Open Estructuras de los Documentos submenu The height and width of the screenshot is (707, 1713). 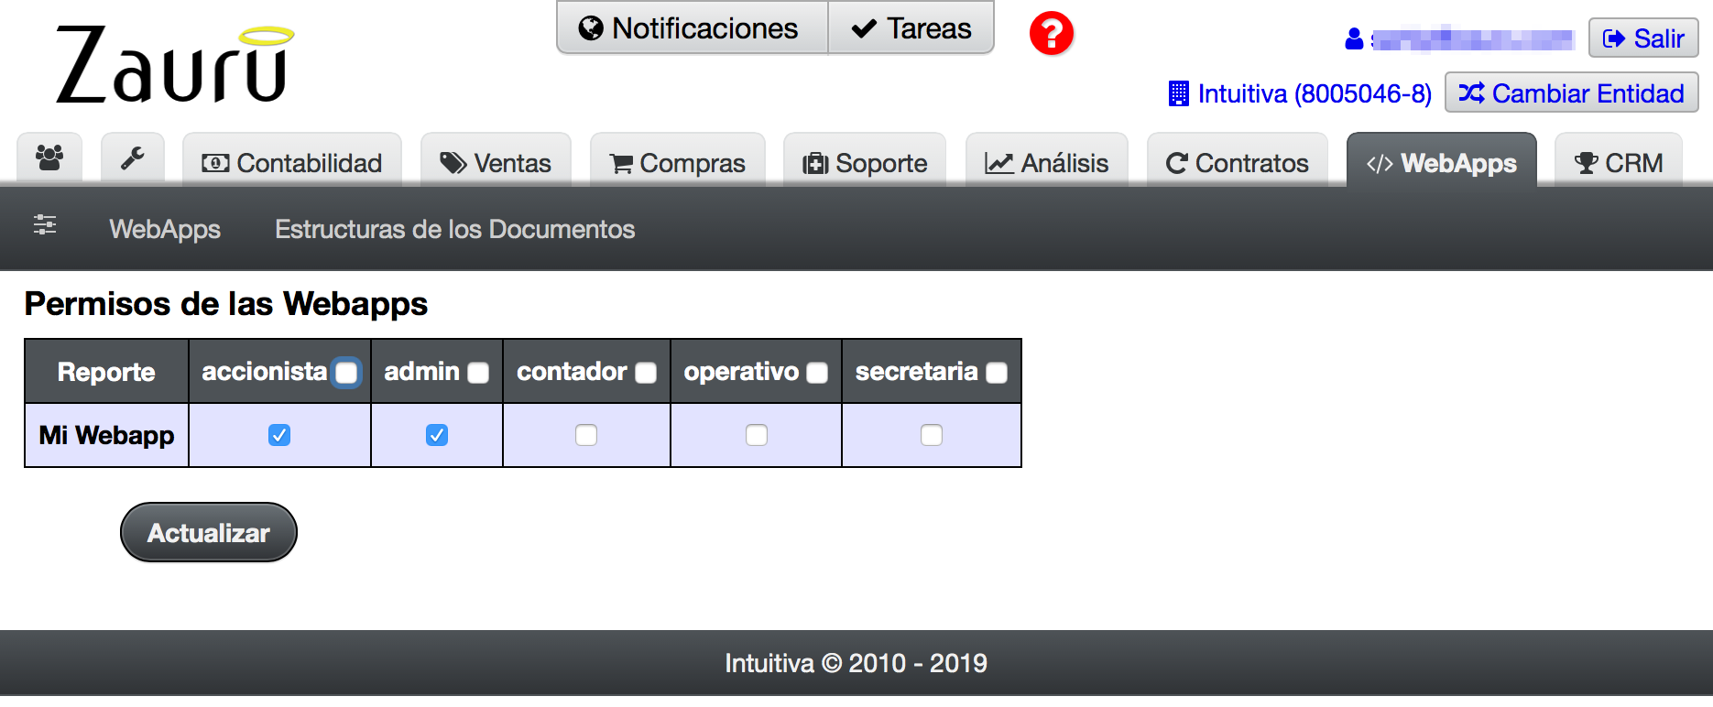pos(455,229)
